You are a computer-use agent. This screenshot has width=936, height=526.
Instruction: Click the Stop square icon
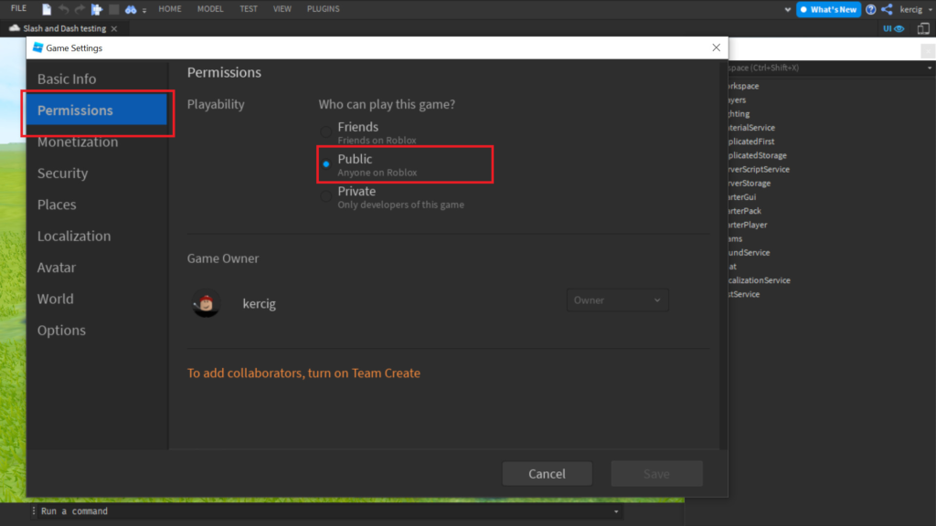point(113,9)
